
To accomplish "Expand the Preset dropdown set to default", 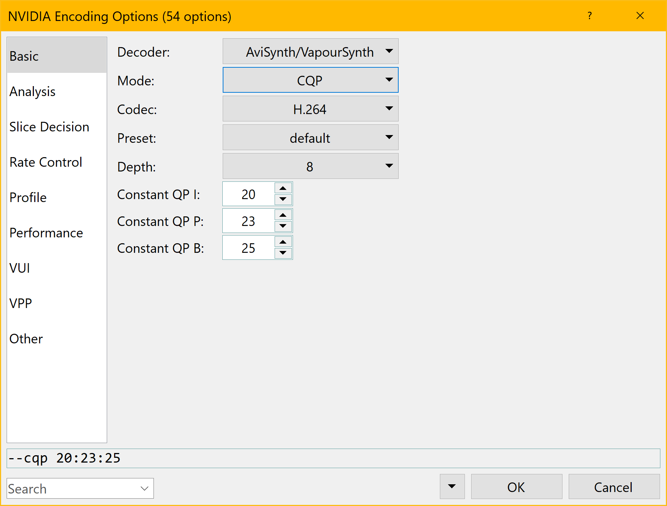I will 311,137.
